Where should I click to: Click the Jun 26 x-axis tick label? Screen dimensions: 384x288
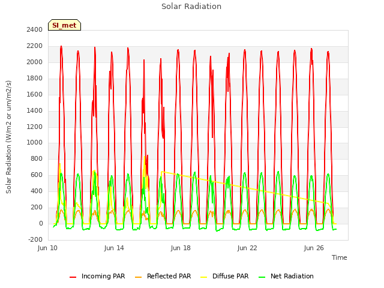[x=314, y=248]
